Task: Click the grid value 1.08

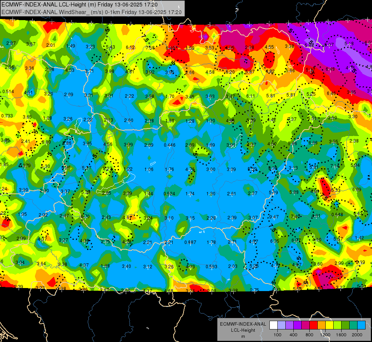Action: coord(47,118)
